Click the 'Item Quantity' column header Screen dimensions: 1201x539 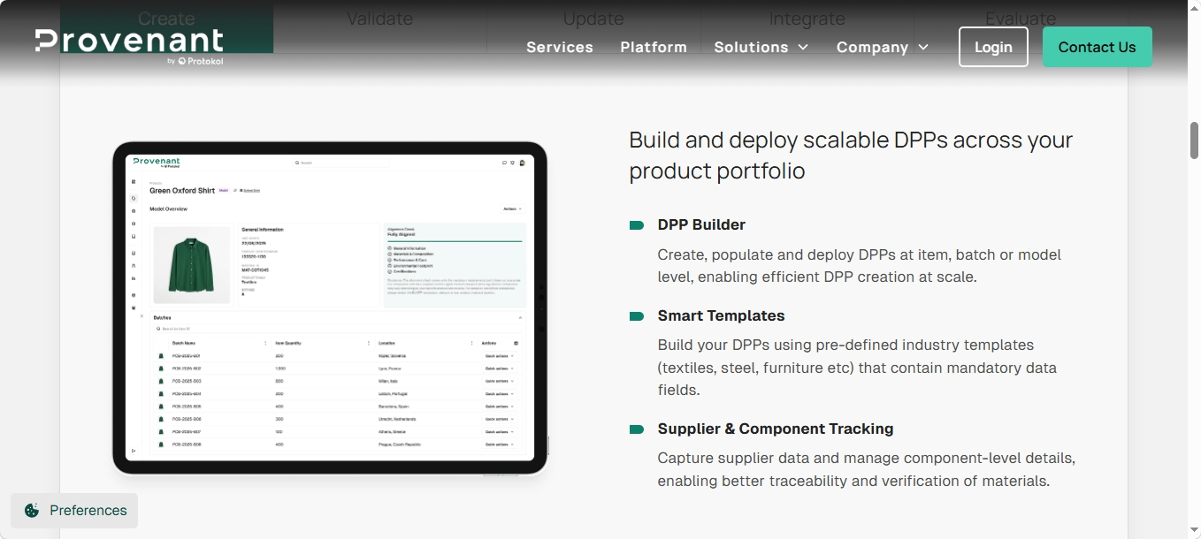point(288,343)
